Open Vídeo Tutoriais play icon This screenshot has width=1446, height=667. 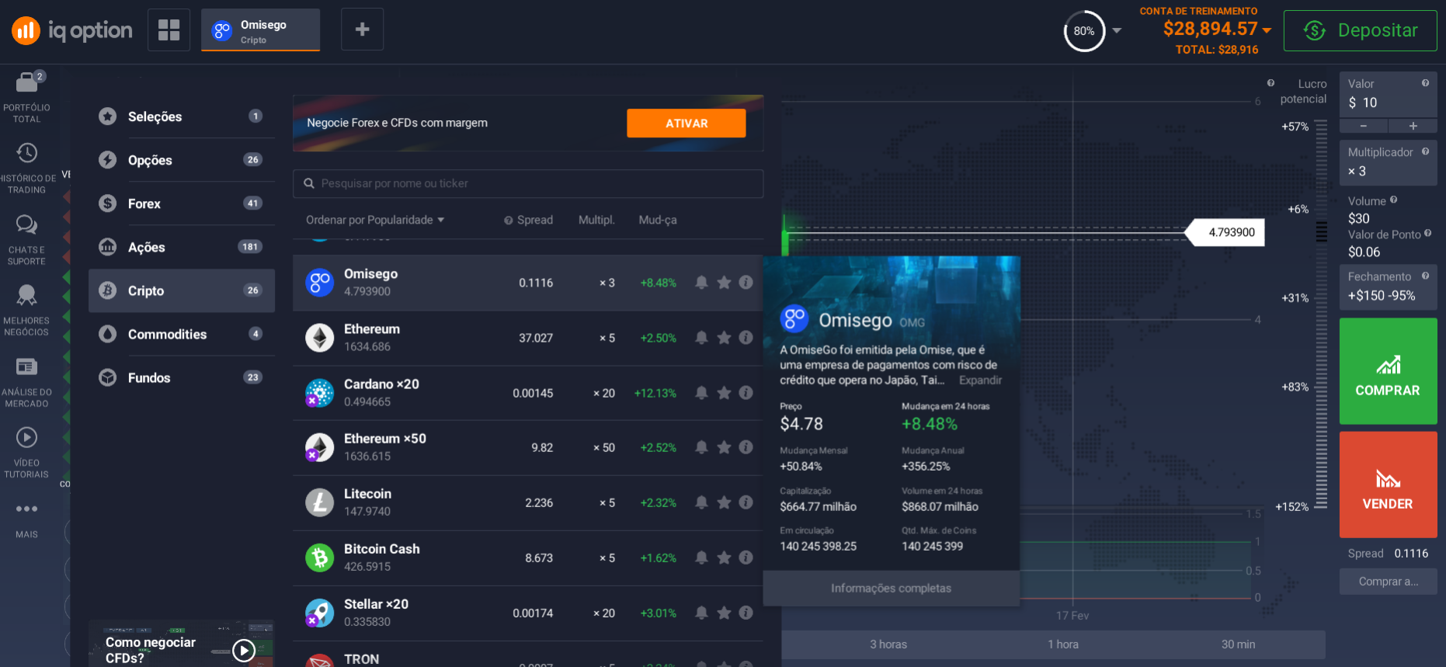tap(27, 437)
